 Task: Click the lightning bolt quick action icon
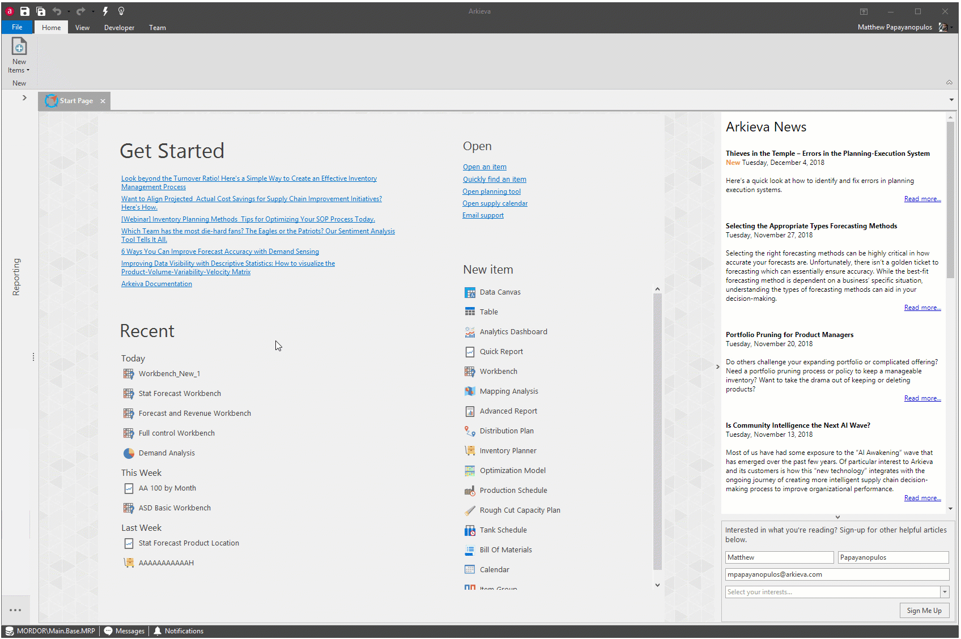click(x=105, y=11)
